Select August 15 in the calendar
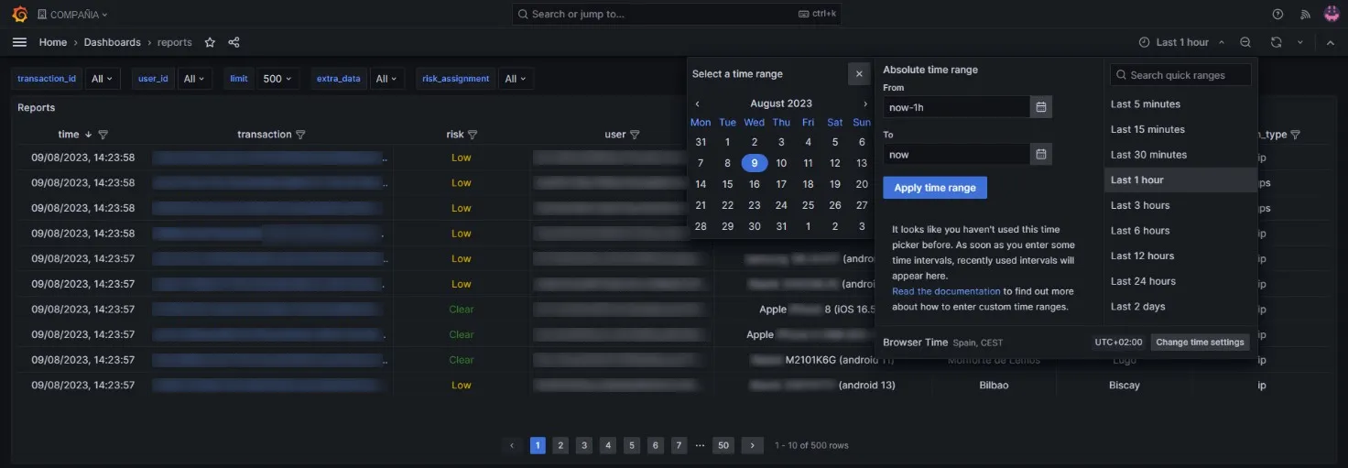This screenshot has height=468, width=1348. tap(727, 184)
